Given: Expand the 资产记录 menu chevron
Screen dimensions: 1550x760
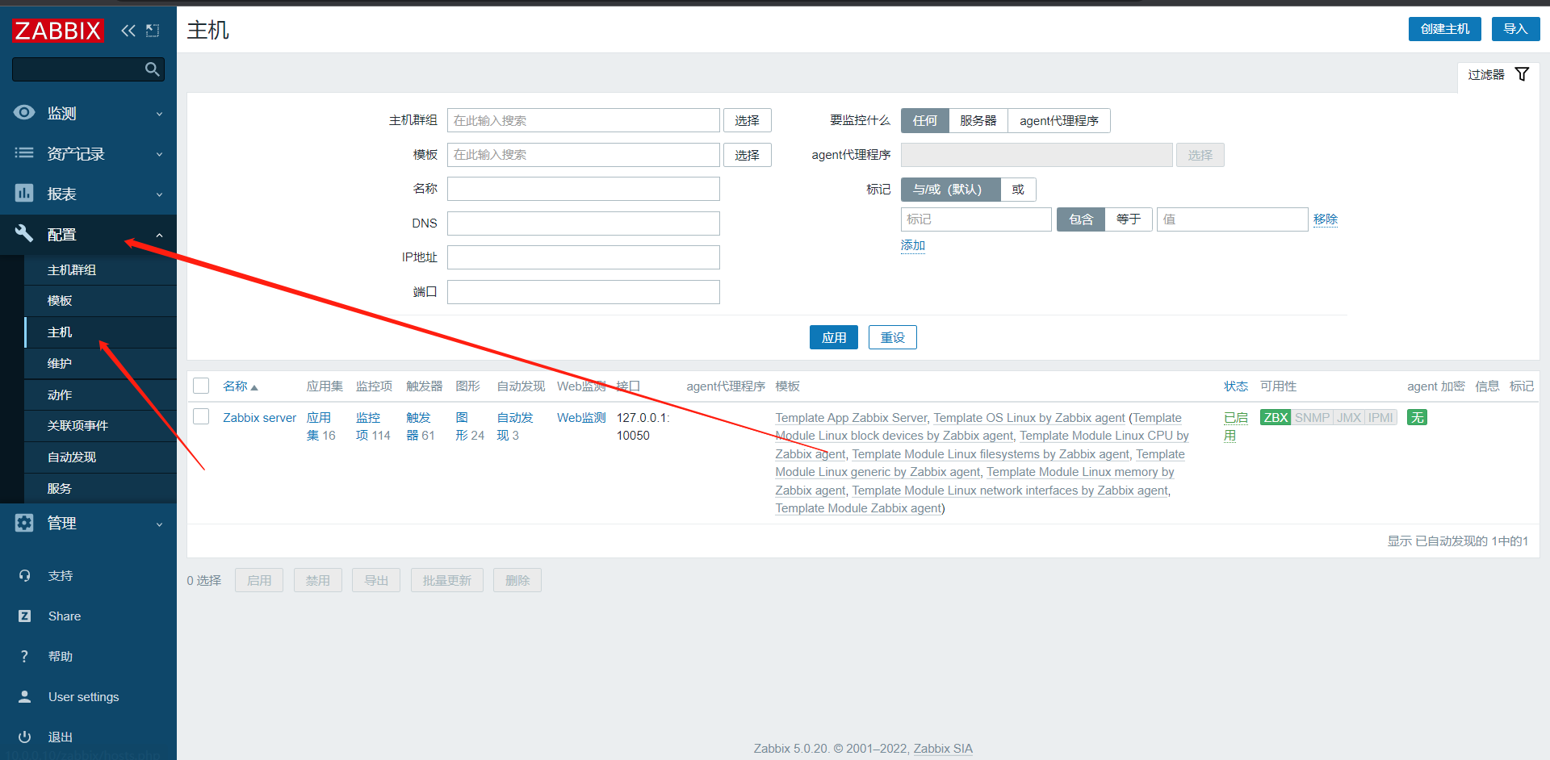Looking at the screenshot, I should tap(159, 154).
